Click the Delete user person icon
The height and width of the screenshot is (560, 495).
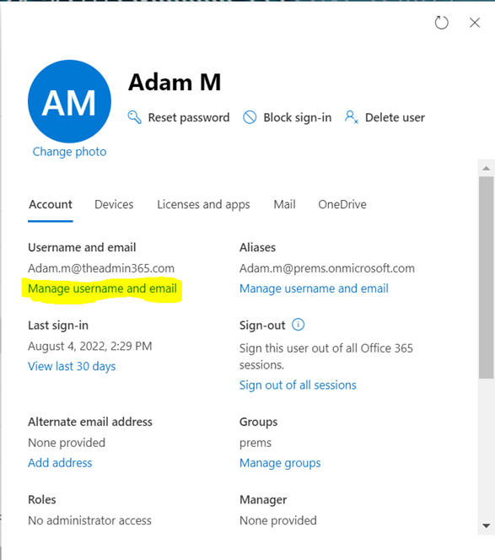pyautogui.click(x=352, y=117)
